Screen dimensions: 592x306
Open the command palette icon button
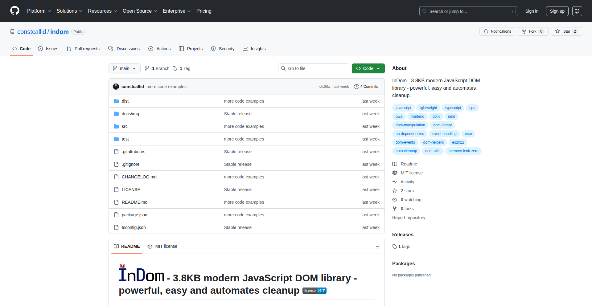[577, 11]
